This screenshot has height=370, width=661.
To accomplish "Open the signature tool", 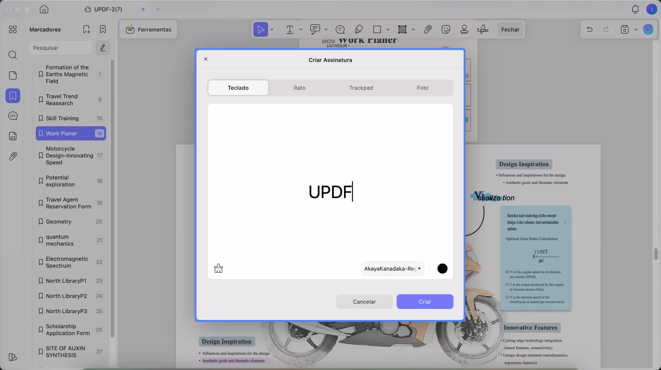I will coord(483,29).
